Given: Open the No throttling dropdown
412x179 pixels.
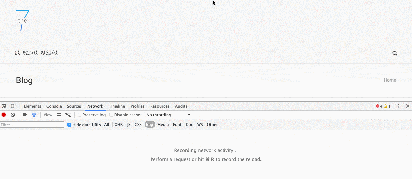Looking at the screenshot, I should pyautogui.click(x=168, y=115).
